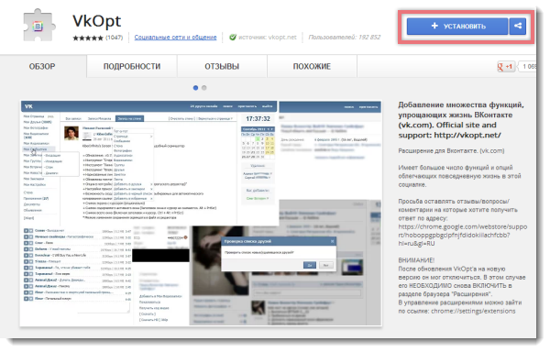Open the Социальные сети и общение category link
The height and width of the screenshot is (352, 550).
tap(175, 38)
